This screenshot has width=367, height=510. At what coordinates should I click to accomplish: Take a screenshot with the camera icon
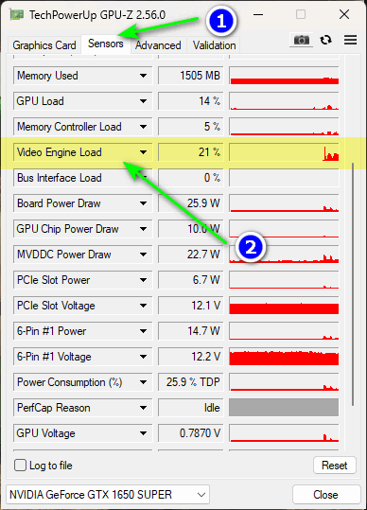302,40
